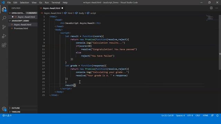Image resolution: width=221 pixels, height=124 pixels.
Task: Open the Run and Debug view
Action: click(4, 36)
